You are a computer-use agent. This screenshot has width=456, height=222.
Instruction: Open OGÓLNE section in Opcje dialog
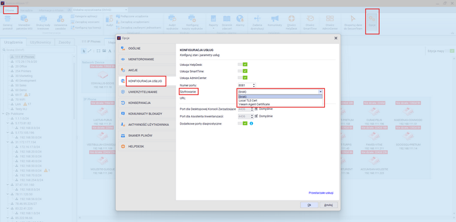(x=147, y=48)
